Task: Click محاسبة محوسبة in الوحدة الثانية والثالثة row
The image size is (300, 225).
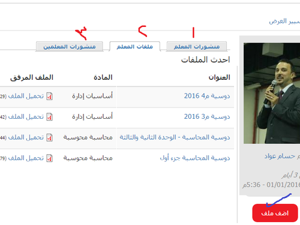Action: [88, 137]
